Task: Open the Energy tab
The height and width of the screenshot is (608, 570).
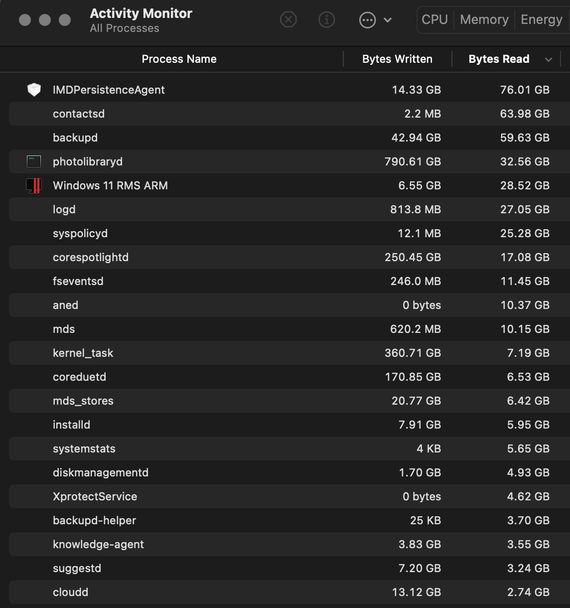Action: (x=541, y=19)
